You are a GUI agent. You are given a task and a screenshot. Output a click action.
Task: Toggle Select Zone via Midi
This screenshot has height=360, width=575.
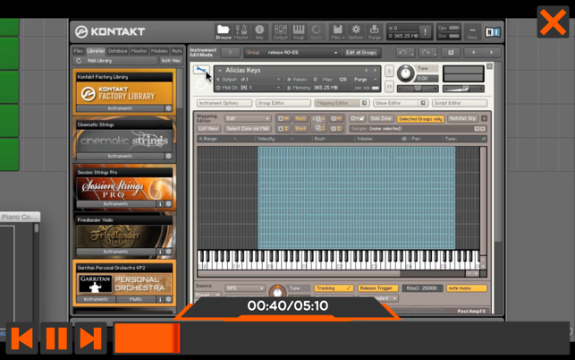[x=248, y=129]
